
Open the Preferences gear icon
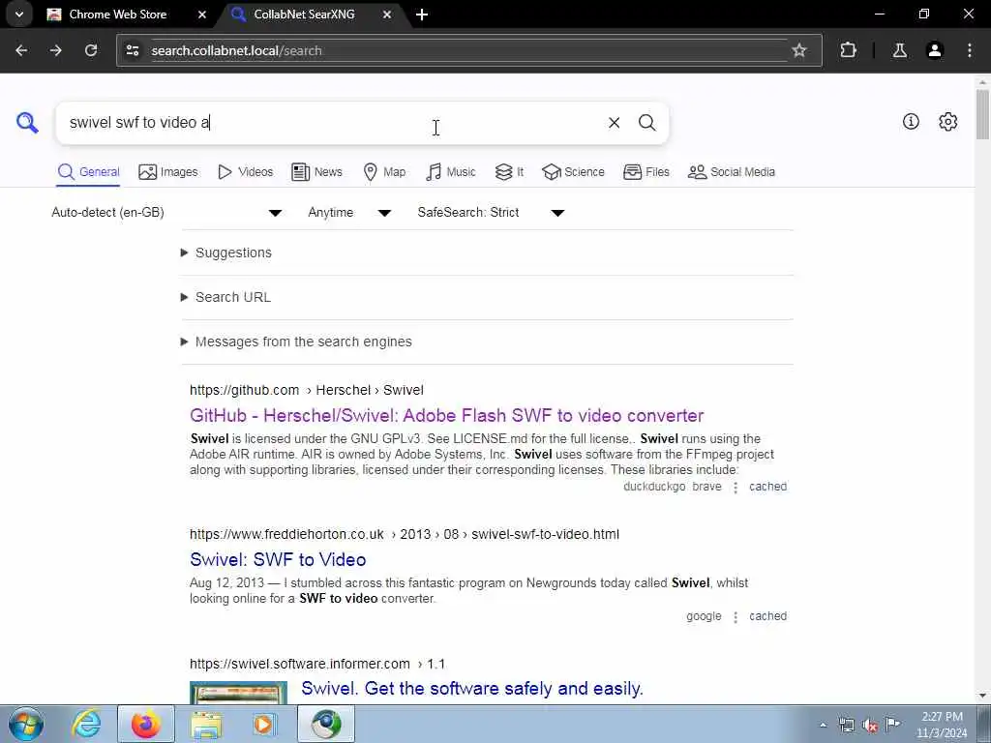[x=947, y=121]
